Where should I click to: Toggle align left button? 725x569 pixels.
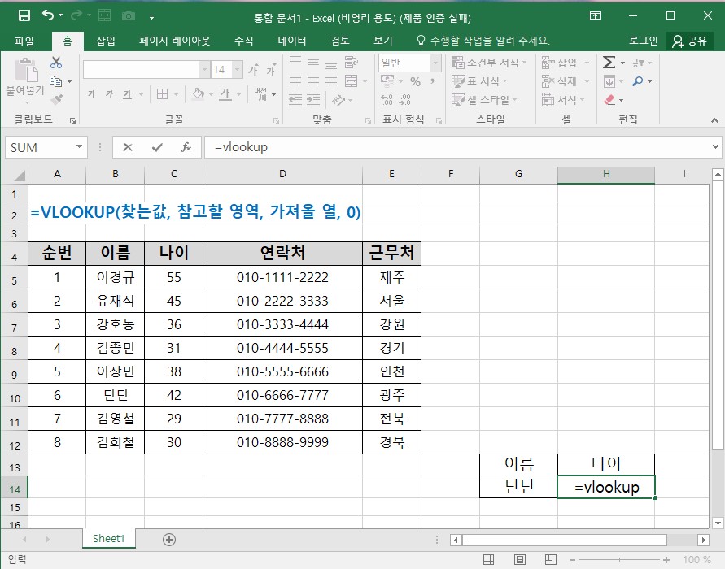click(x=295, y=81)
